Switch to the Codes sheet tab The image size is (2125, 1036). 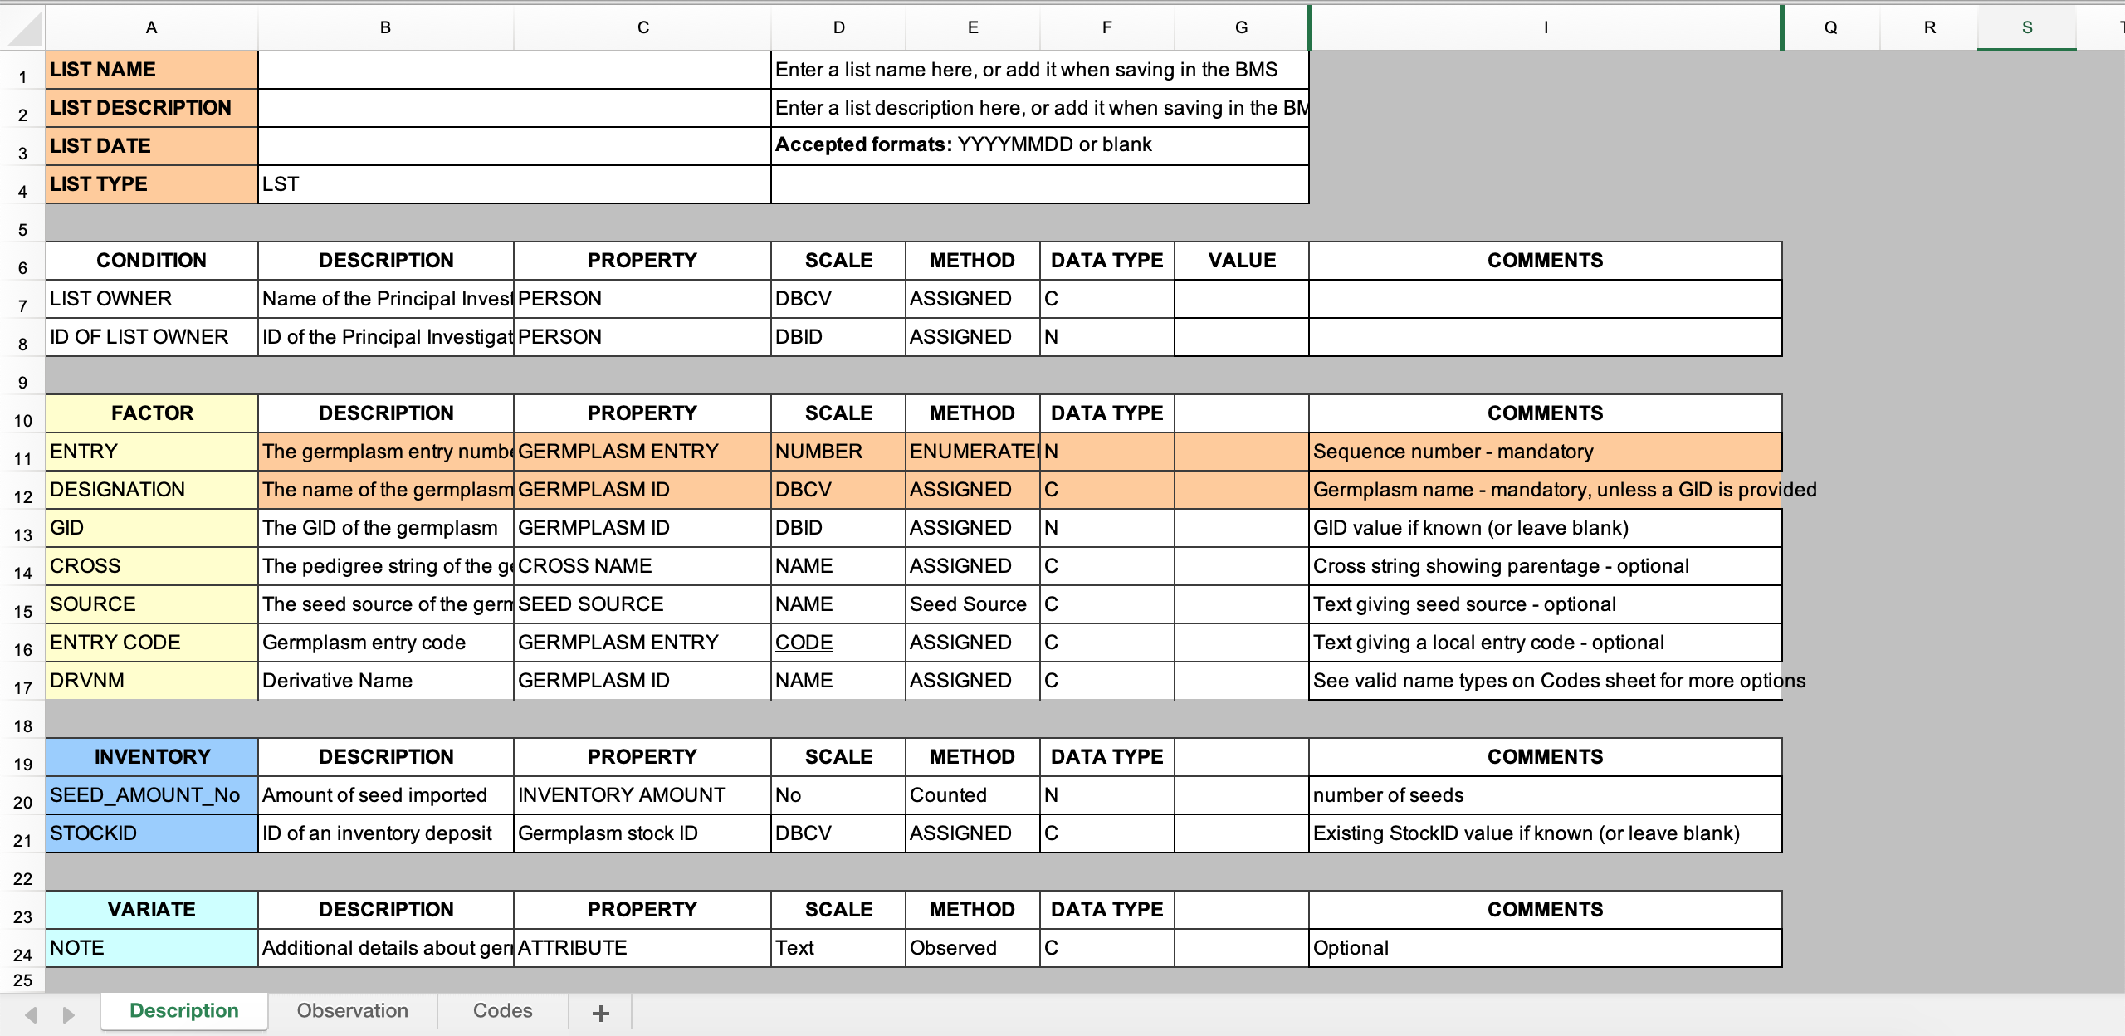click(x=502, y=1011)
